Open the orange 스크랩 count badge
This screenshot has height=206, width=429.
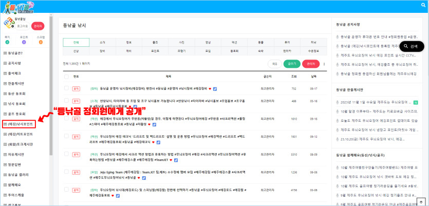pyautogui.click(x=41, y=42)
